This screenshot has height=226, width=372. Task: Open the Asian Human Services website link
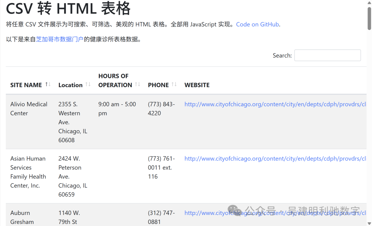(x=276, y=158)
